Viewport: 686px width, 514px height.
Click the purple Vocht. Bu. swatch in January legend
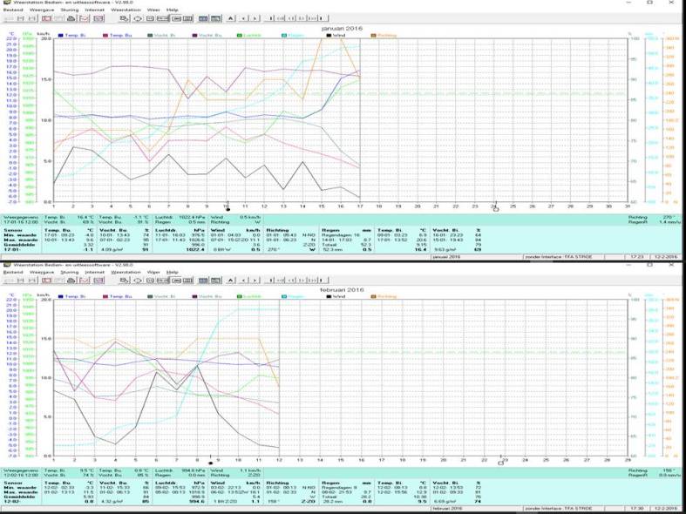193,35
